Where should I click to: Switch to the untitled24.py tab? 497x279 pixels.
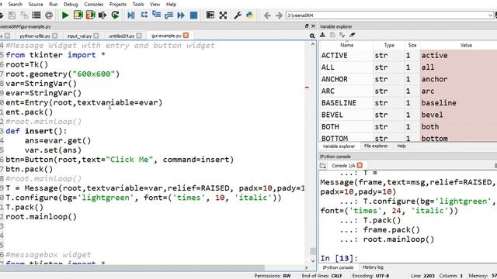[121, 36]
